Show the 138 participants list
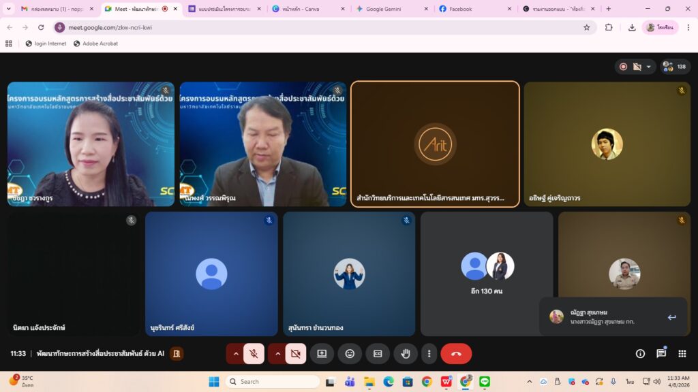 (674, 67)
